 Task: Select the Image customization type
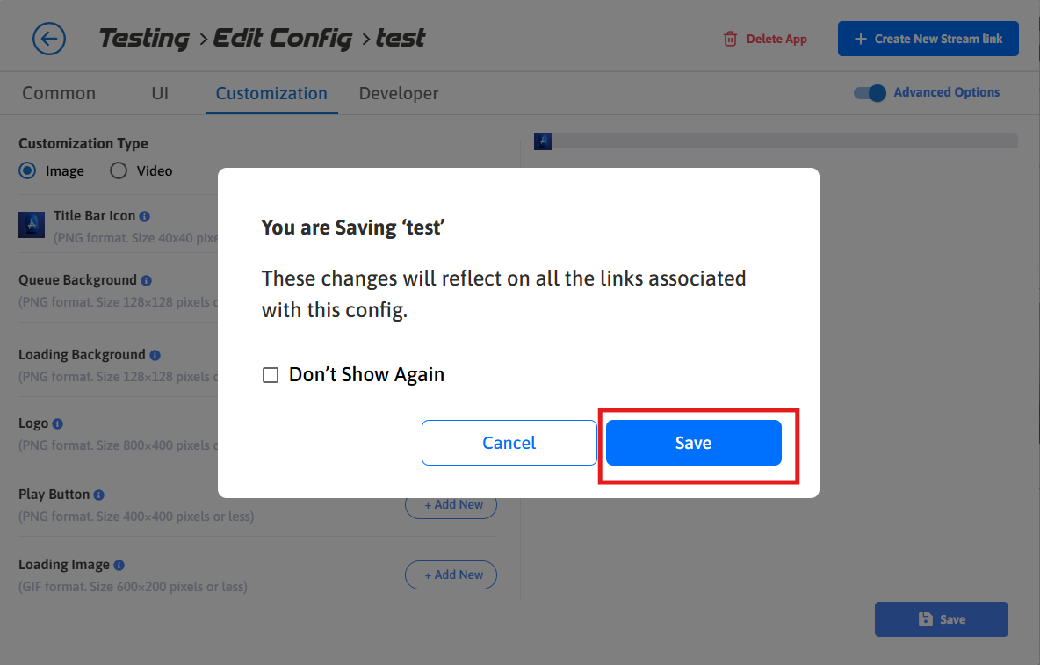click(28, 170)
